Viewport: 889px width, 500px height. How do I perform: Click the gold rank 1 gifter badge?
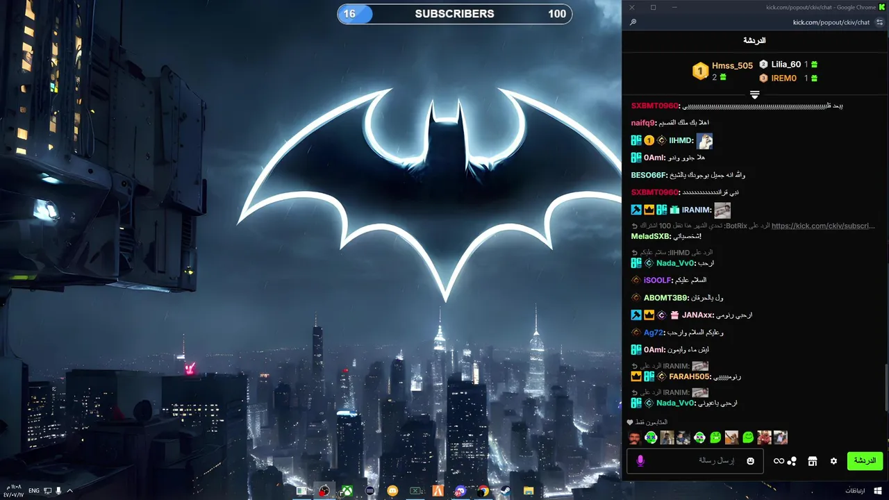click(700, 71)
